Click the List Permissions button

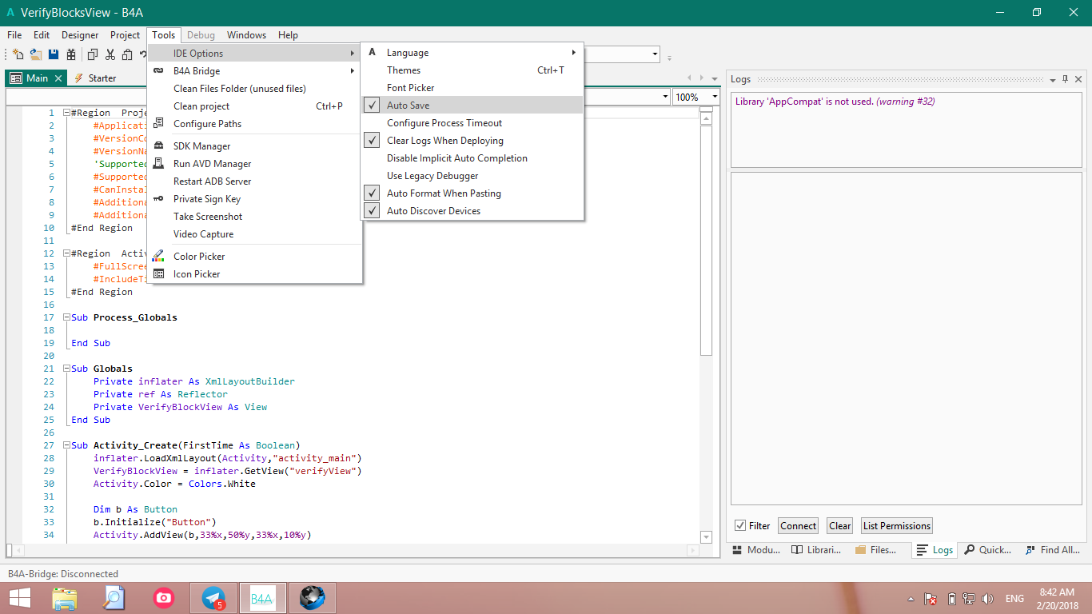click(896, 526)
